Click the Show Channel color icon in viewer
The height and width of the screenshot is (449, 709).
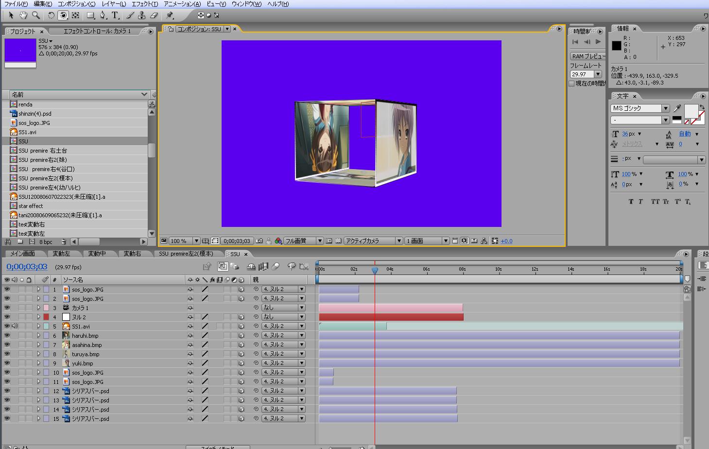(278, 241)
